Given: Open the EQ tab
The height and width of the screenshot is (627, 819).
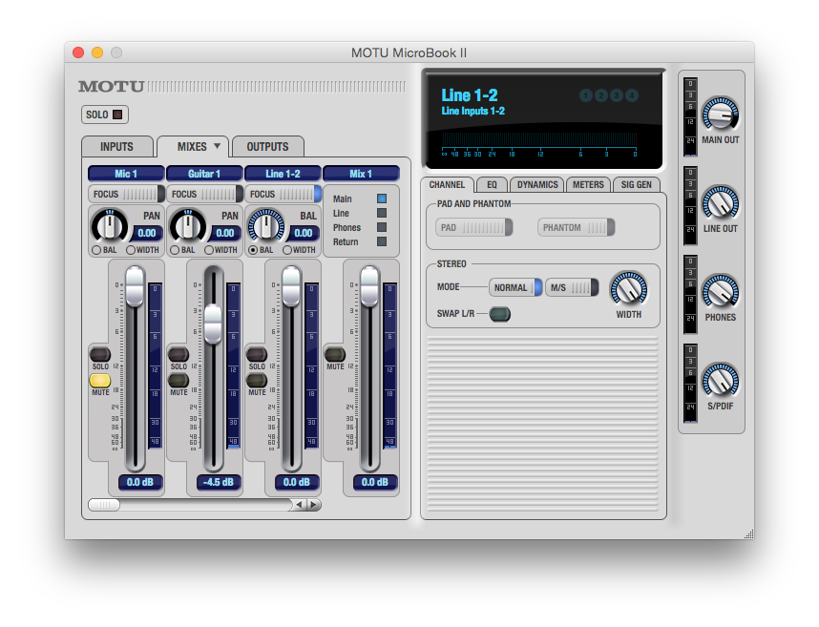Looking at the screenshot, I should tap(492, 185).
